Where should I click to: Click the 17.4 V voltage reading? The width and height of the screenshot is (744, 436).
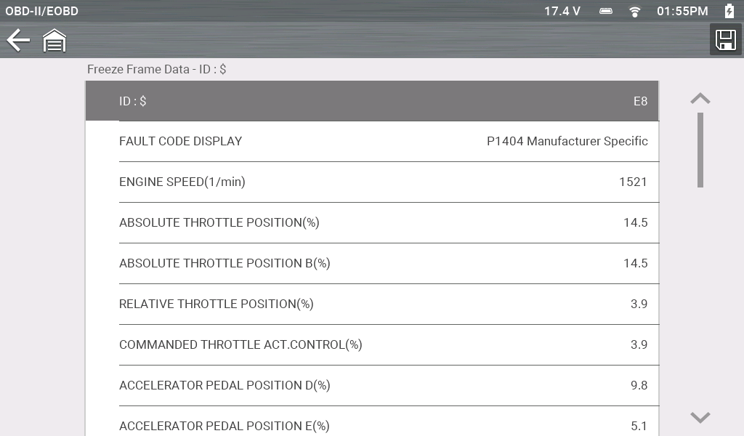562,11
